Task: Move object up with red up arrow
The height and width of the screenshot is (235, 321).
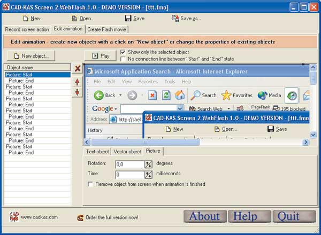Action: 78,82
